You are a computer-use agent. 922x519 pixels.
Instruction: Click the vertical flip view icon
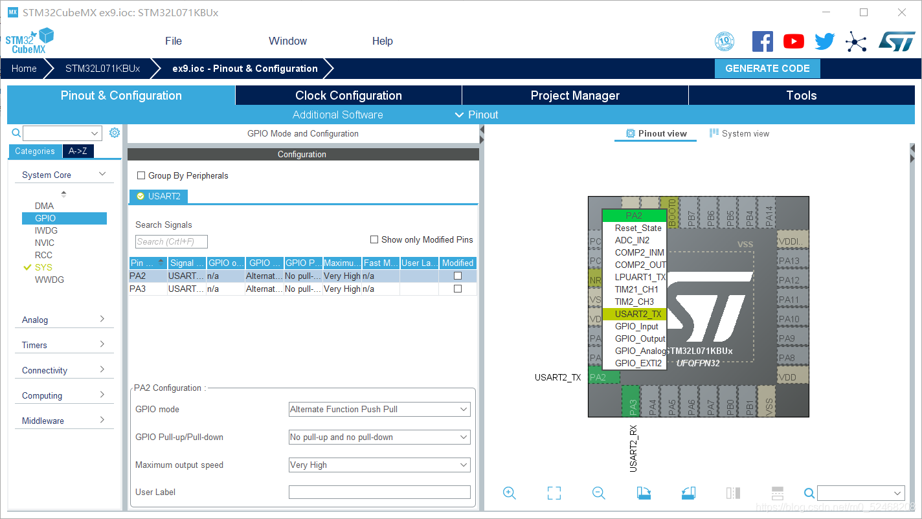coord(733,493)
